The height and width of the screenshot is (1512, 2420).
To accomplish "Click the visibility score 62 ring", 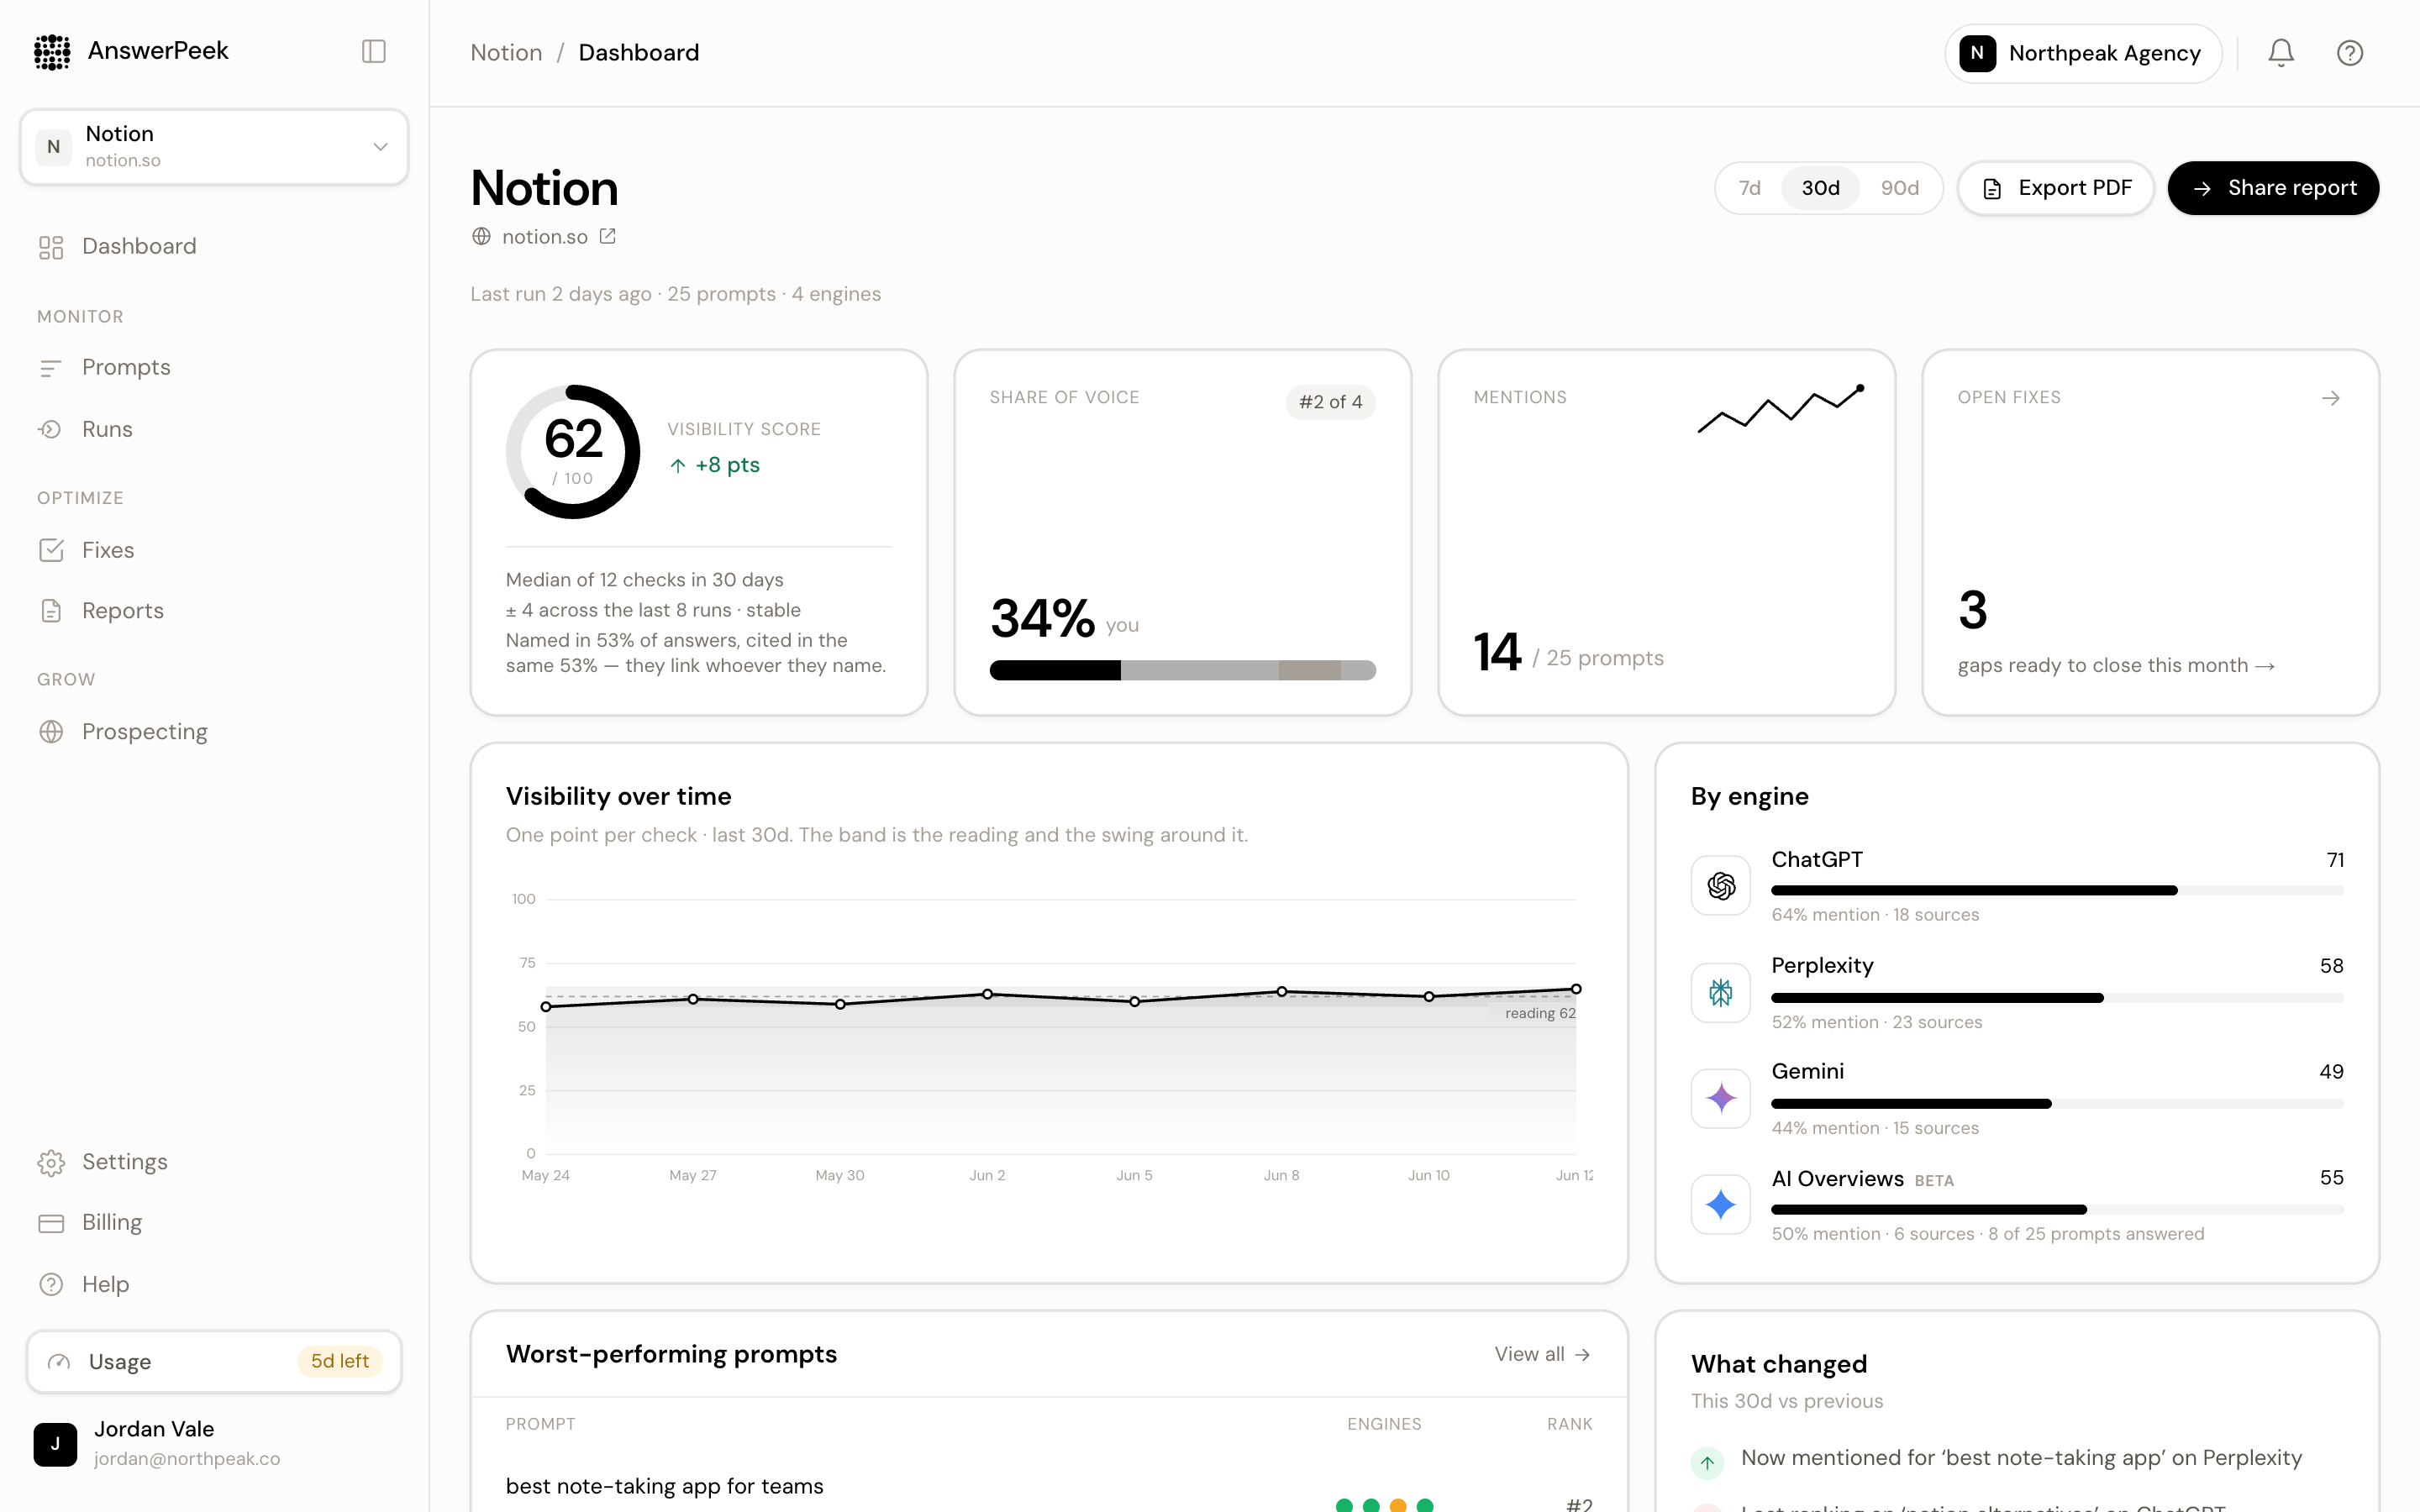I will 573,452.
